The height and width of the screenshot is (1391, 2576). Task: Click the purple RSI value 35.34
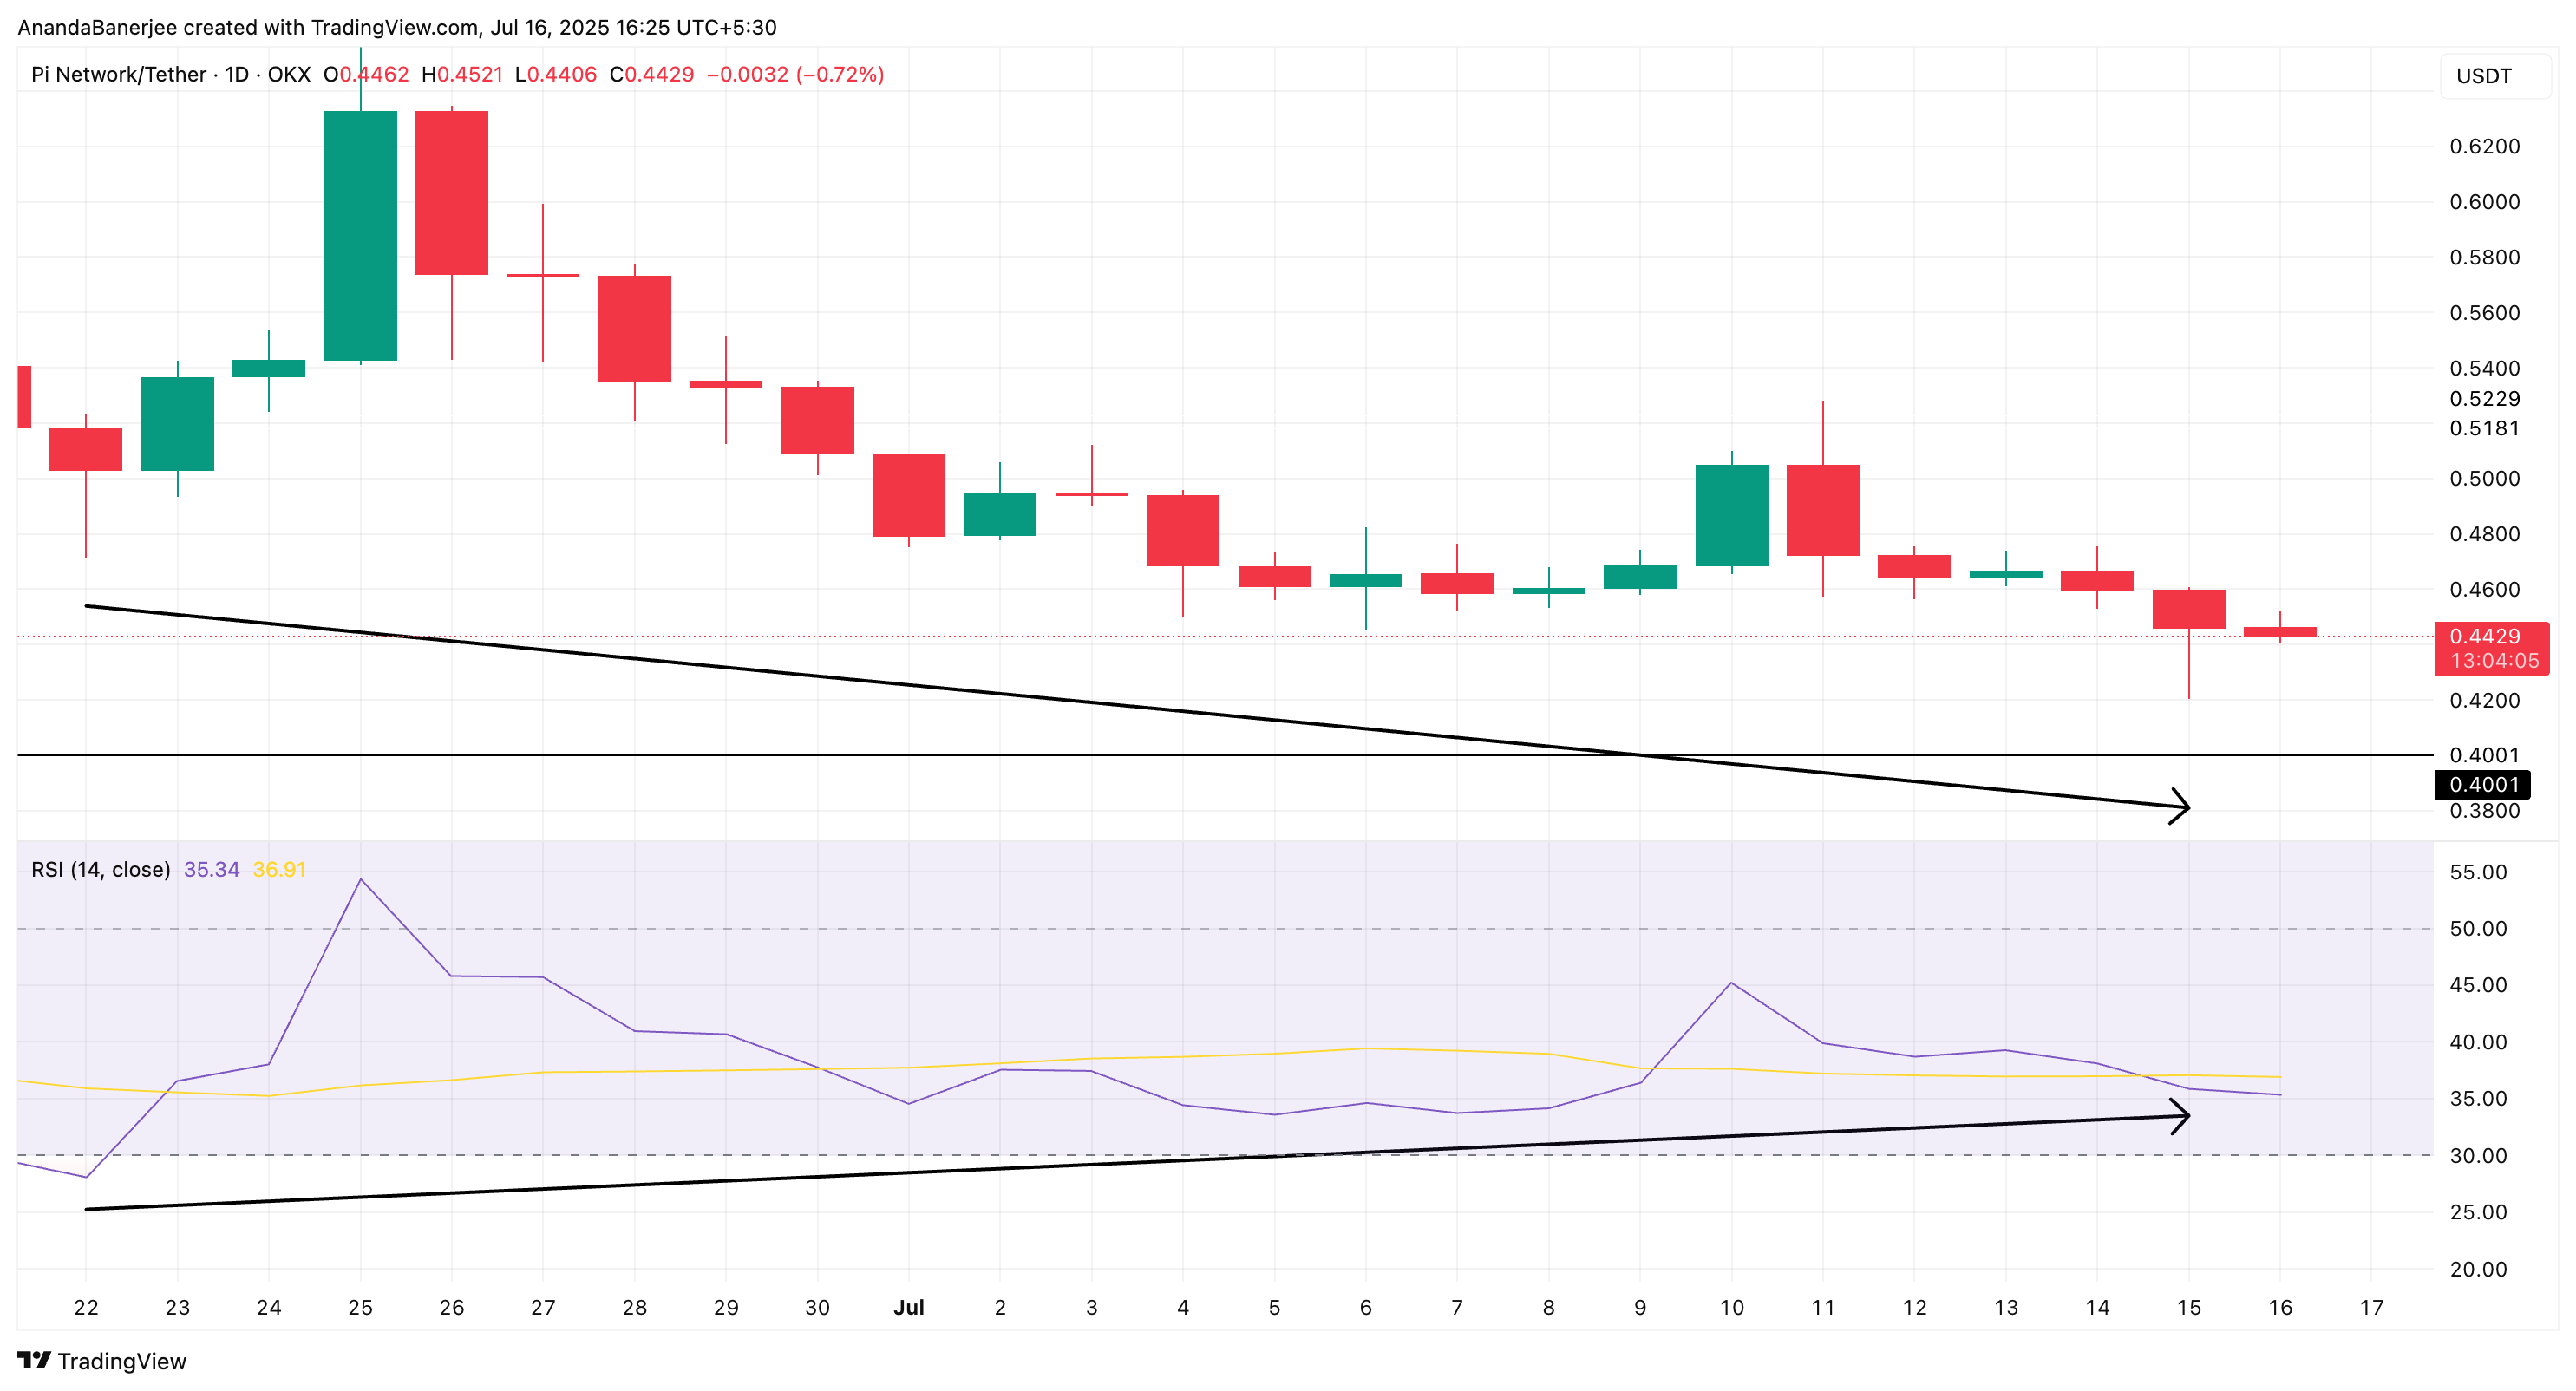point(211,869)
